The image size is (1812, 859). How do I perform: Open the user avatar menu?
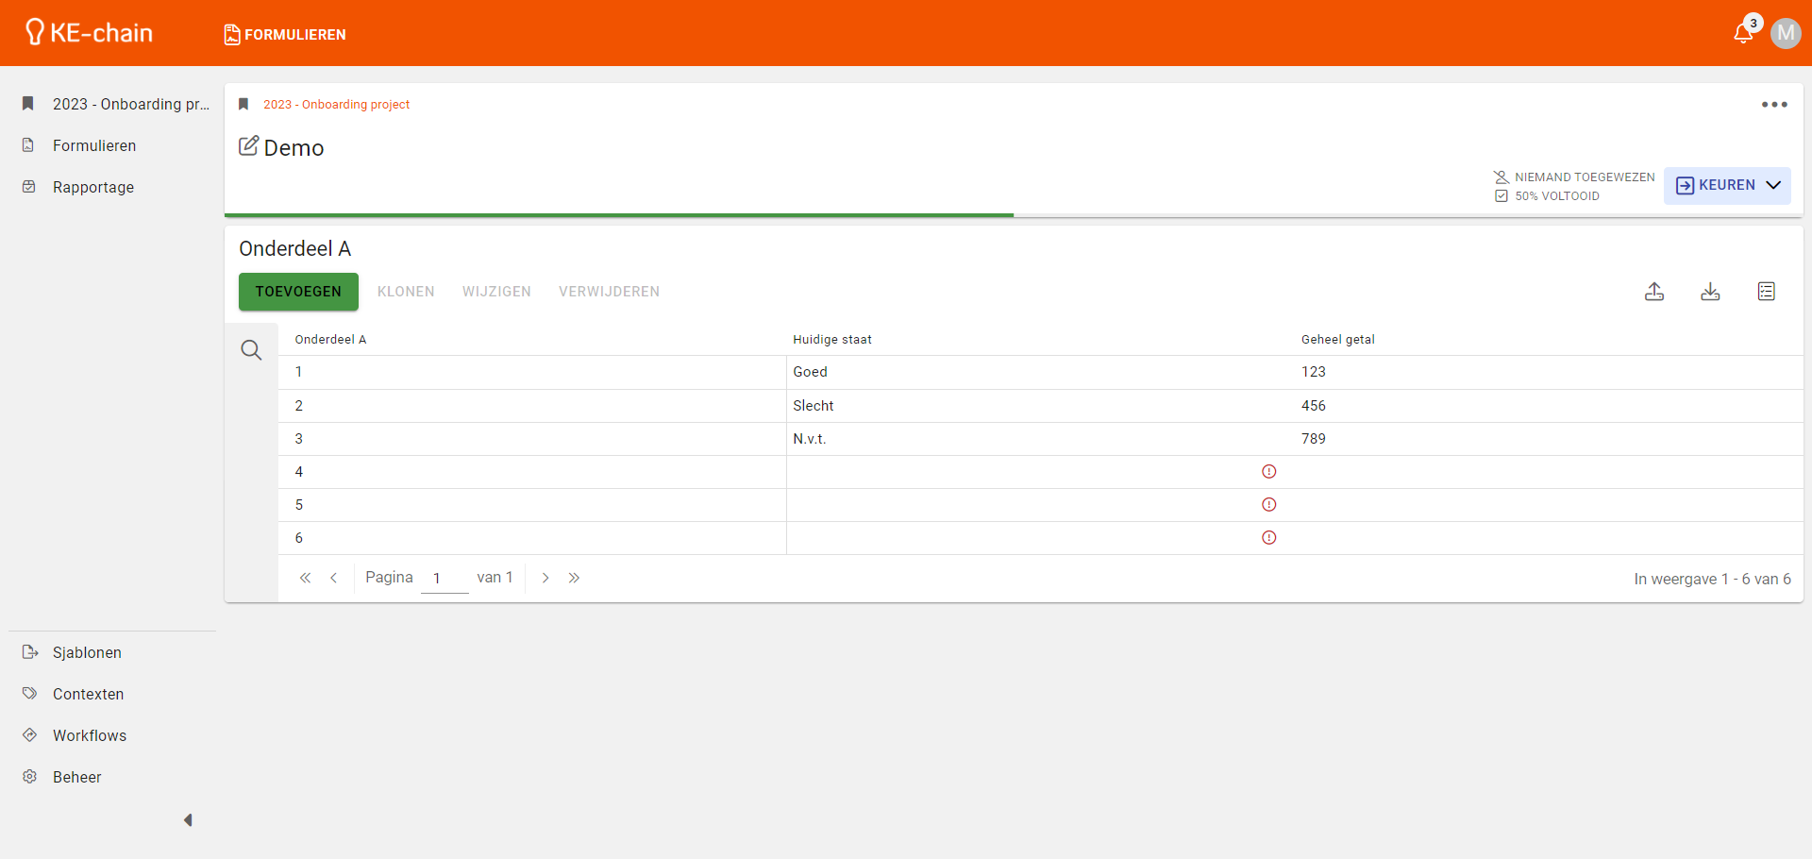pyautogui.click(x=1785, y=34)
